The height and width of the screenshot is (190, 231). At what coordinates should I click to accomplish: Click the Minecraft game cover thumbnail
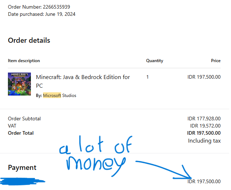[19, 84]
